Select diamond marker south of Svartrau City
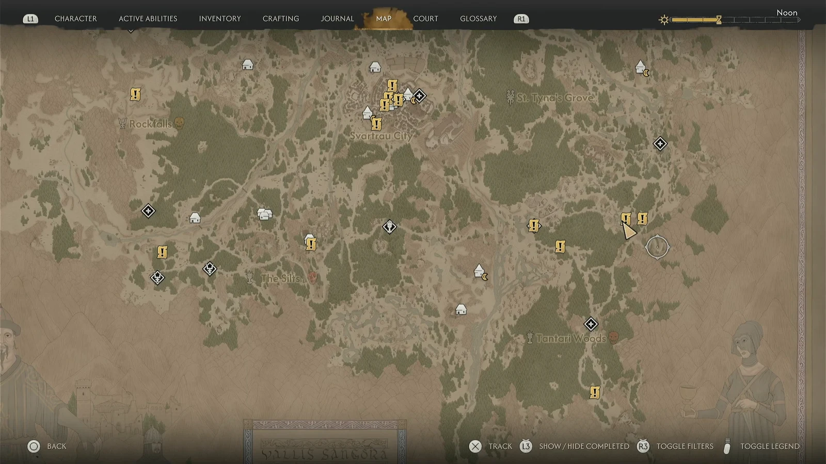The height and width of the screenshot is (464, 826). (x=390, y=226)
